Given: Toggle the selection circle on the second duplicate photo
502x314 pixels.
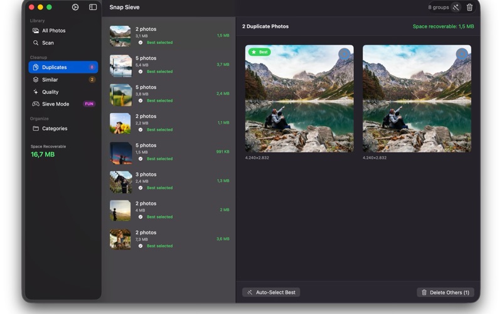Looking at the screenshot, I should tap(462, 54).
